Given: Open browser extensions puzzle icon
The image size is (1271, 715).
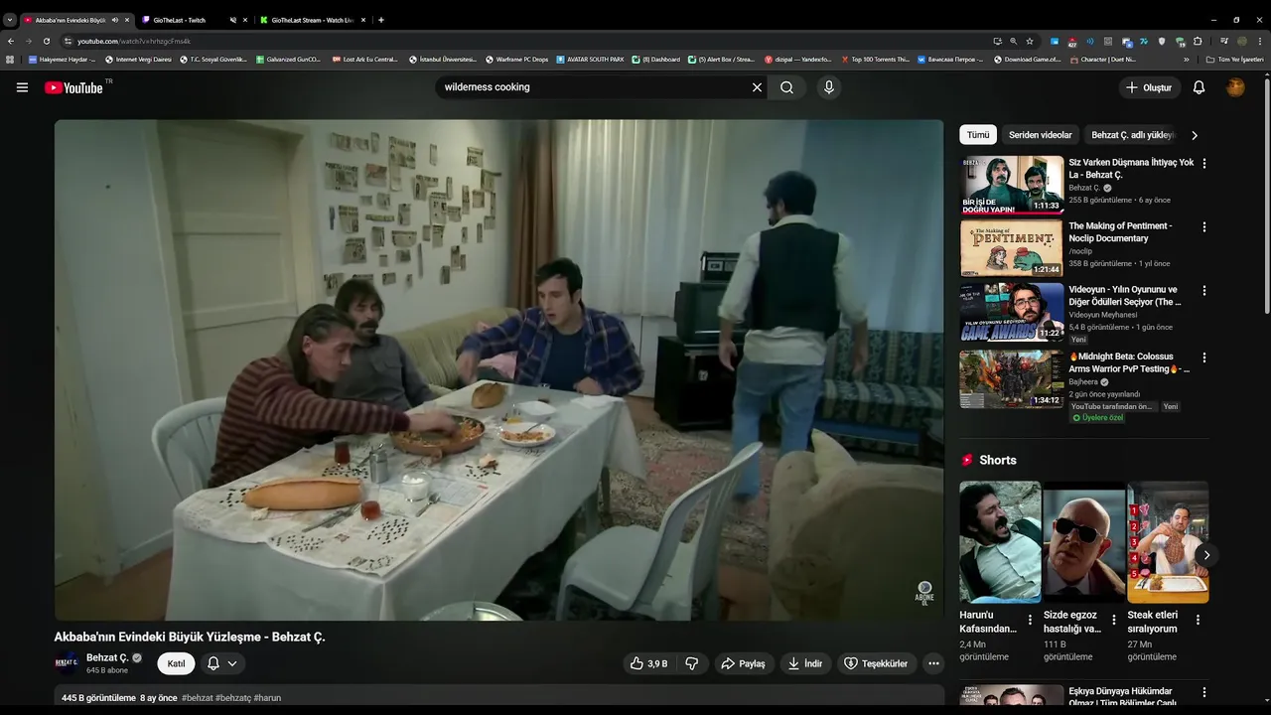Looking at the screenshot, I should [x=1198, y=41].
